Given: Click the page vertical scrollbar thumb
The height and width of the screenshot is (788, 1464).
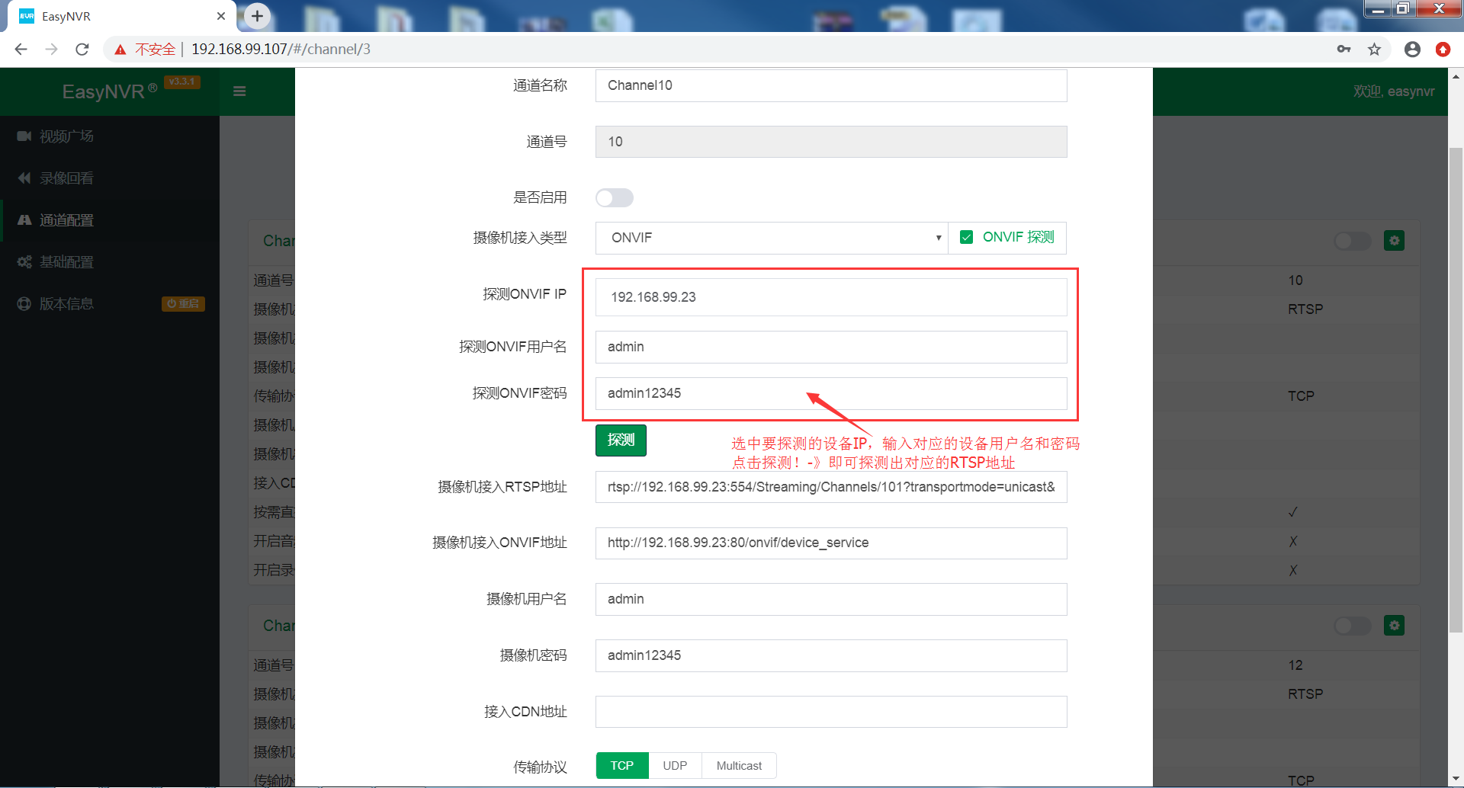Looking at the screenshot, I should (1456, 389).
